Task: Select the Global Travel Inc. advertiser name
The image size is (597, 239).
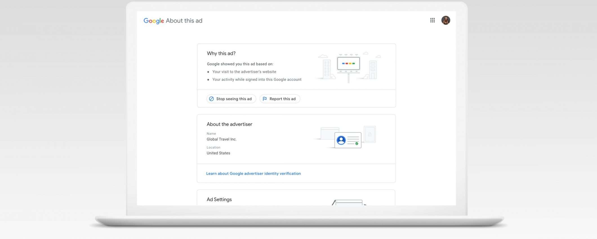Action: pos(222,139)
